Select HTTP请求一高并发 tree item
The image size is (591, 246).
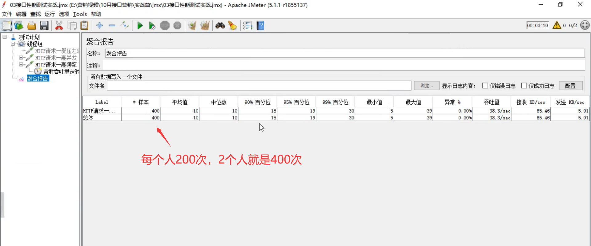[56, 58]
